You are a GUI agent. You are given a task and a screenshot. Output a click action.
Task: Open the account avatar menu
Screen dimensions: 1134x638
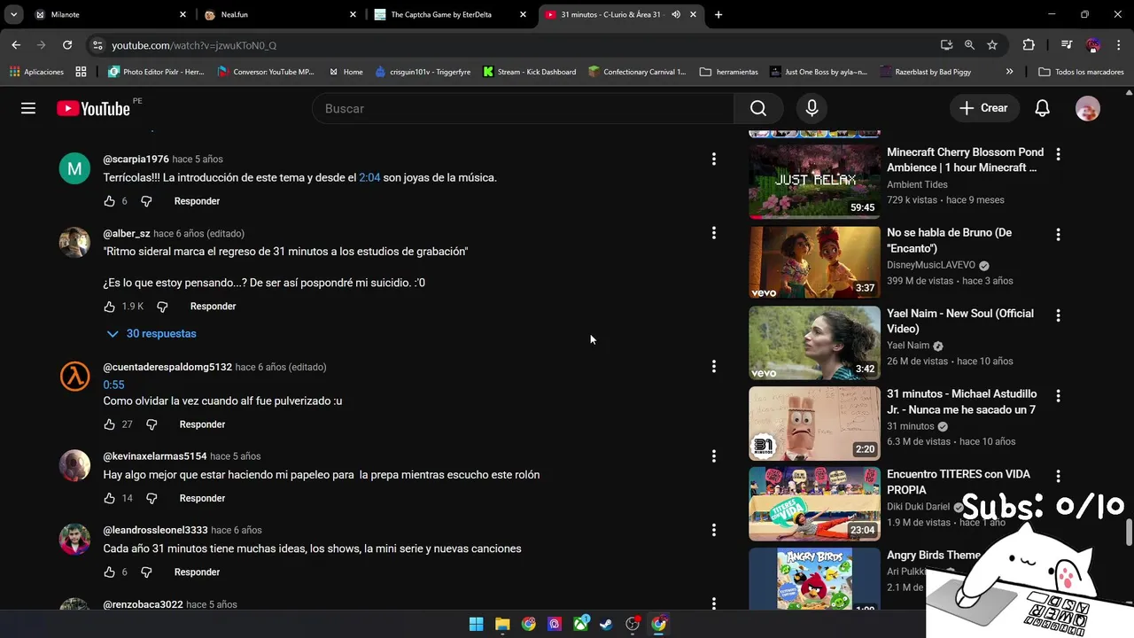click(1088, 108)
